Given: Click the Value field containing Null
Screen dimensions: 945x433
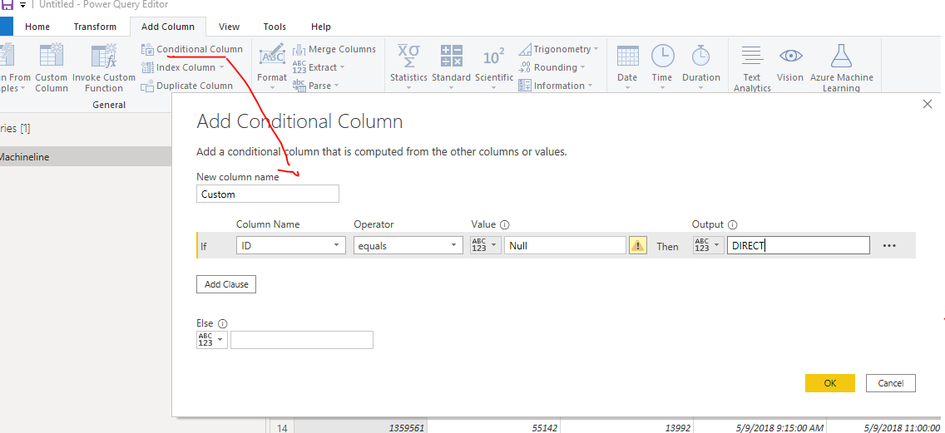Looking at the screenshot, I should point(565,246).
